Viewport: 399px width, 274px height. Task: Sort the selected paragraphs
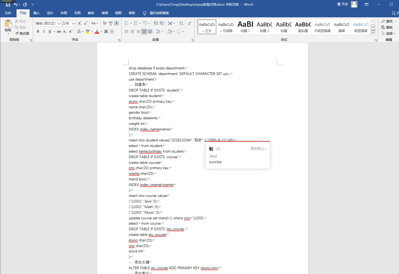181,23
